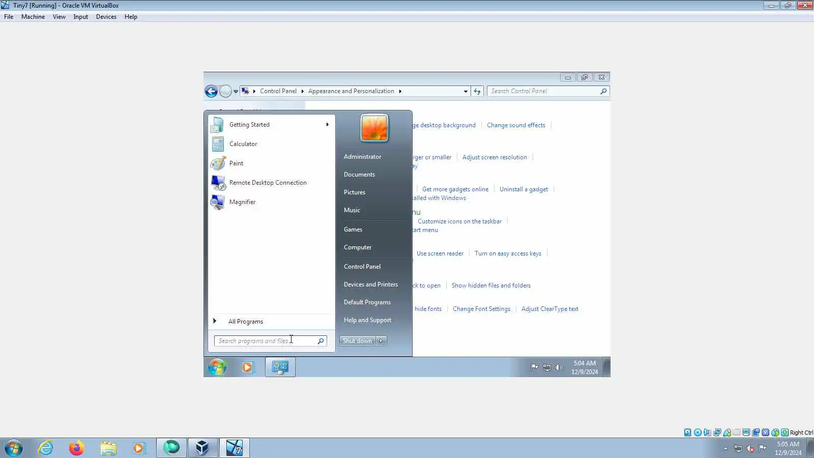Open Remote Desktop Connection in Start menu
This screenshot has width=814, height=458.
click(x=272, y=183)
